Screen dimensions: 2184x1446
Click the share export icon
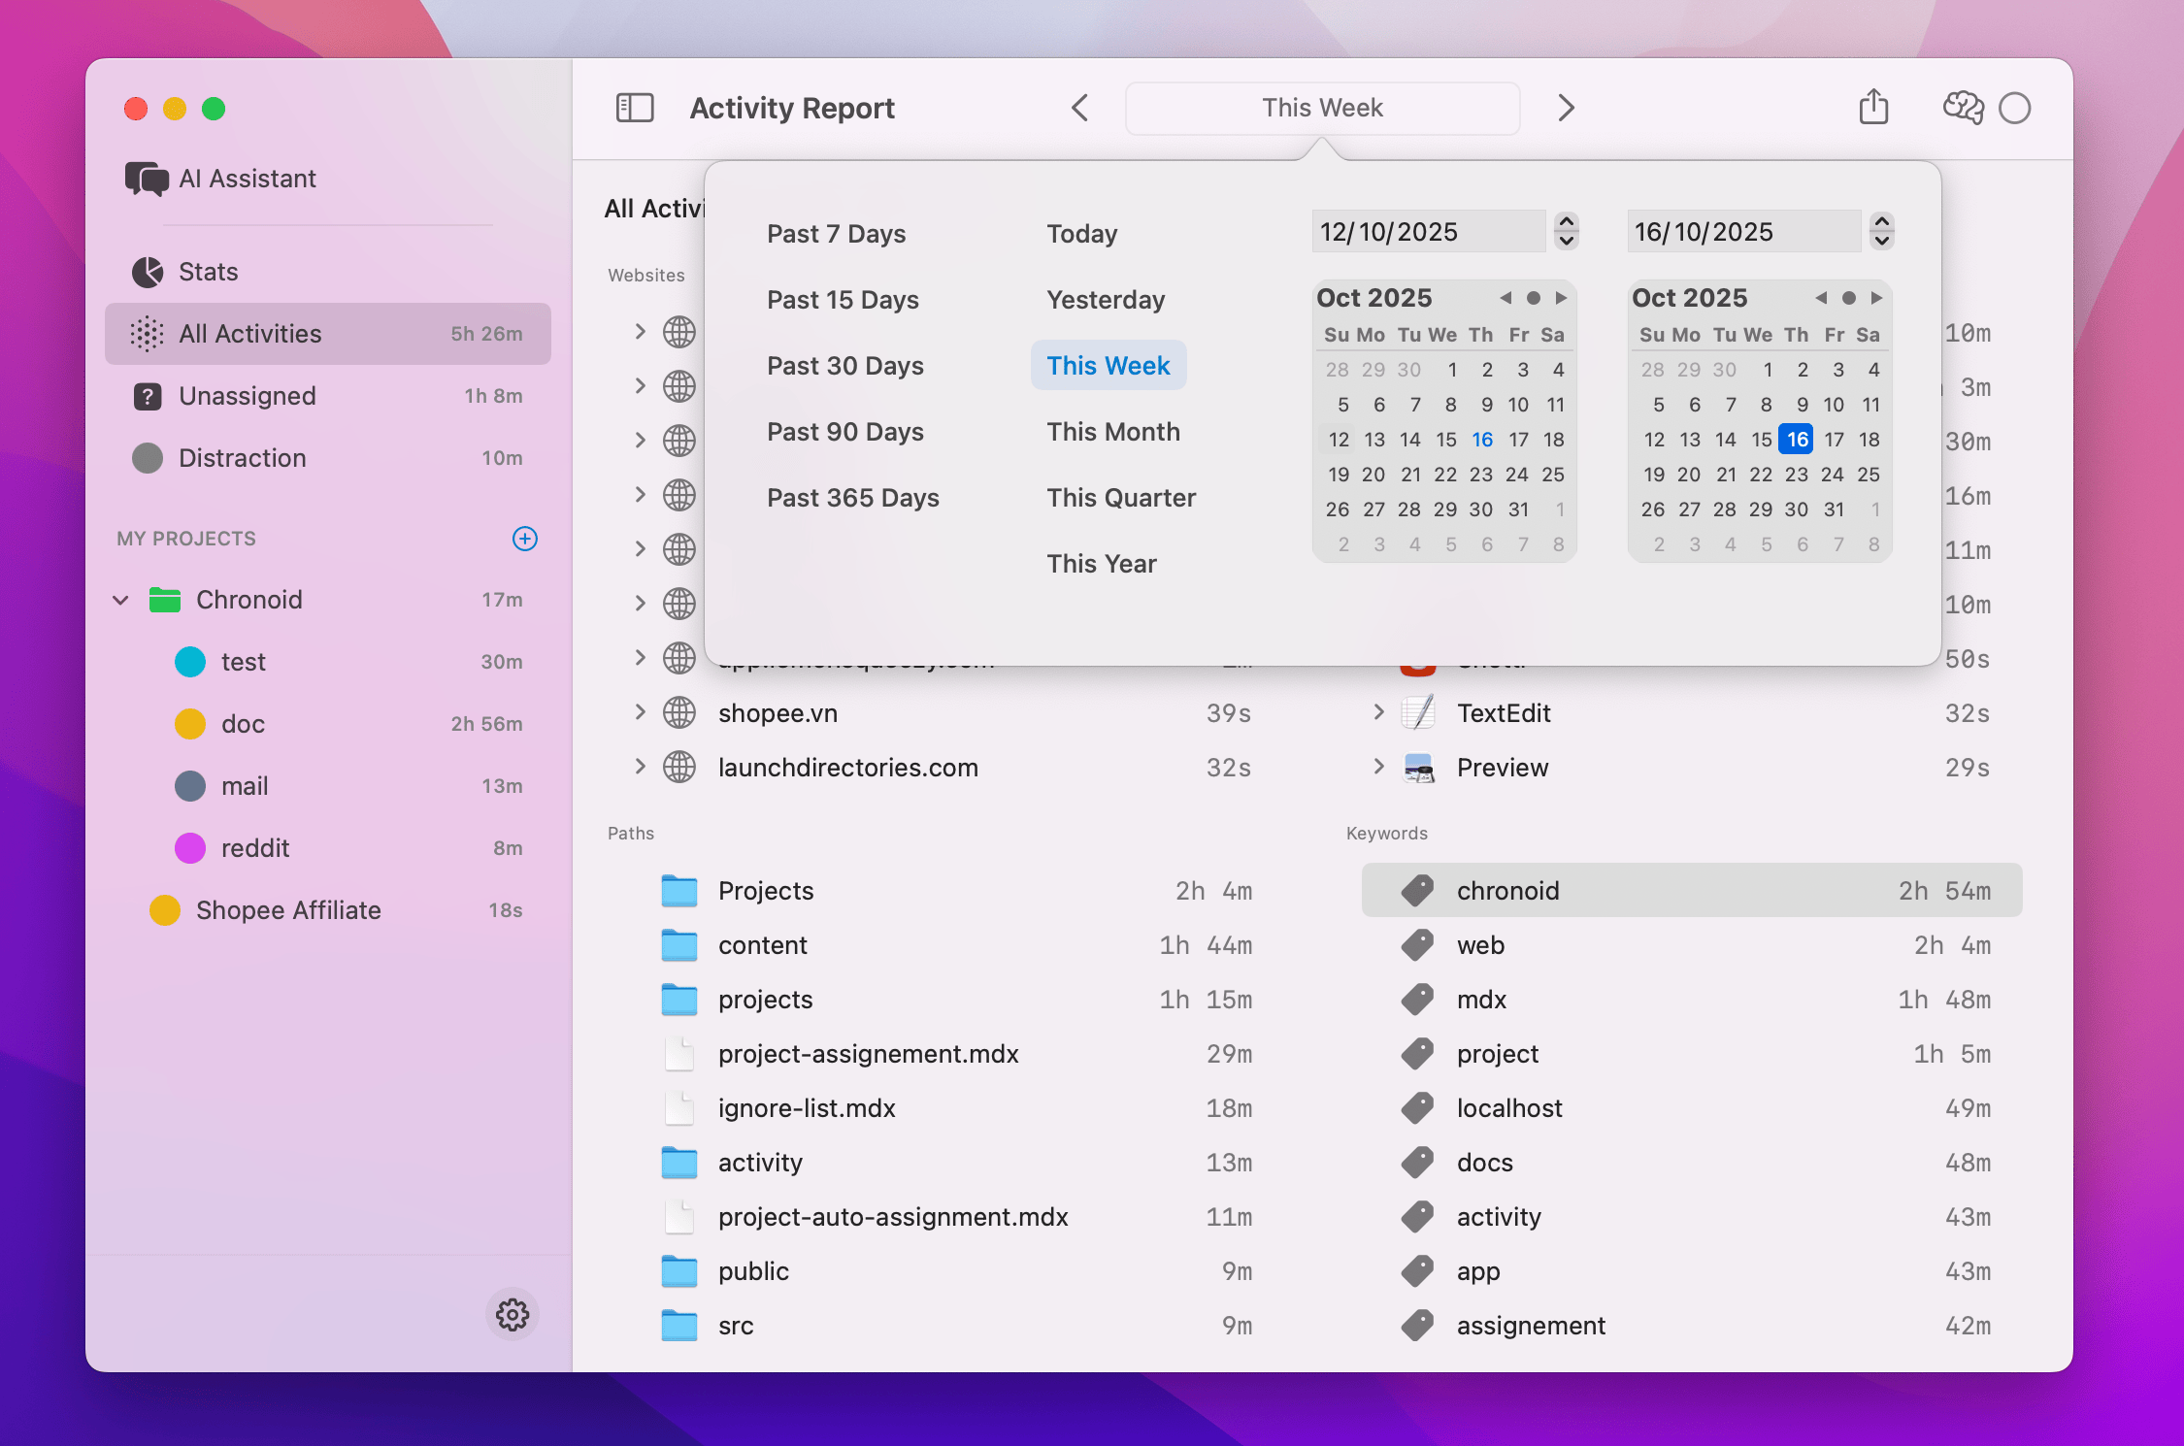click(1873, 108)
